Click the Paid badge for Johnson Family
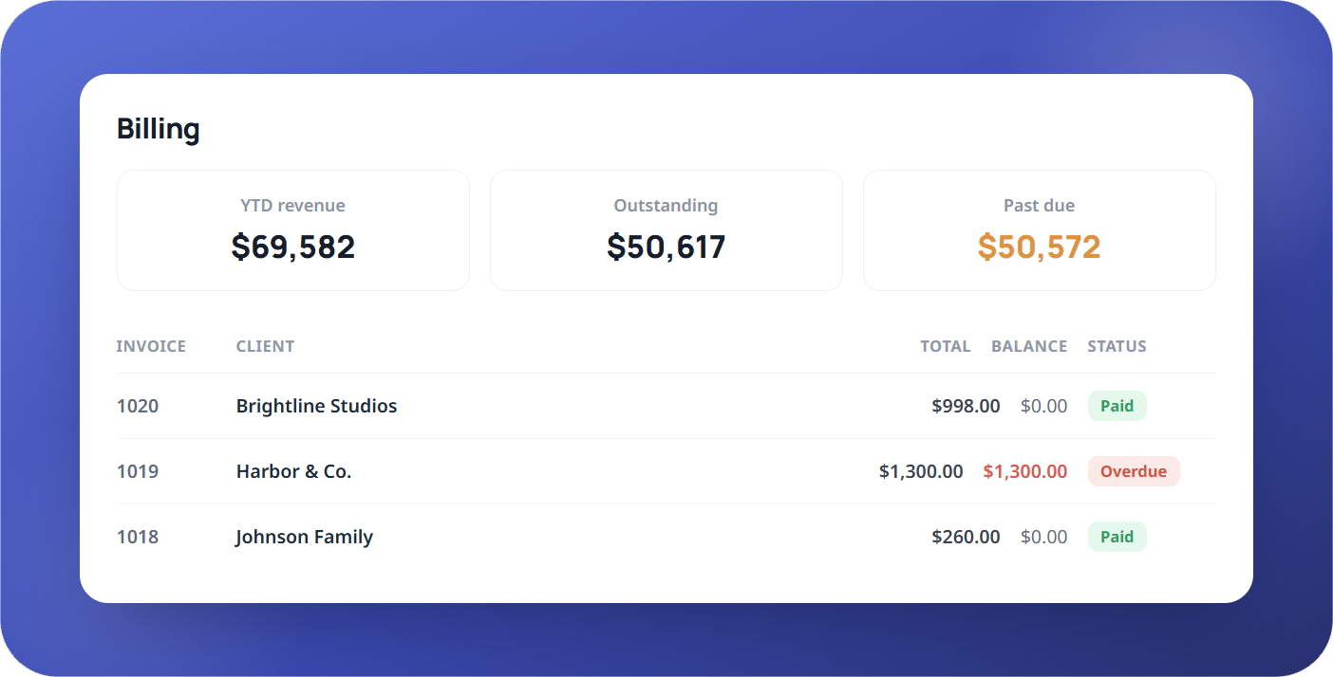The width and height of the screenshot is (1333, 677). point(1117,537)
